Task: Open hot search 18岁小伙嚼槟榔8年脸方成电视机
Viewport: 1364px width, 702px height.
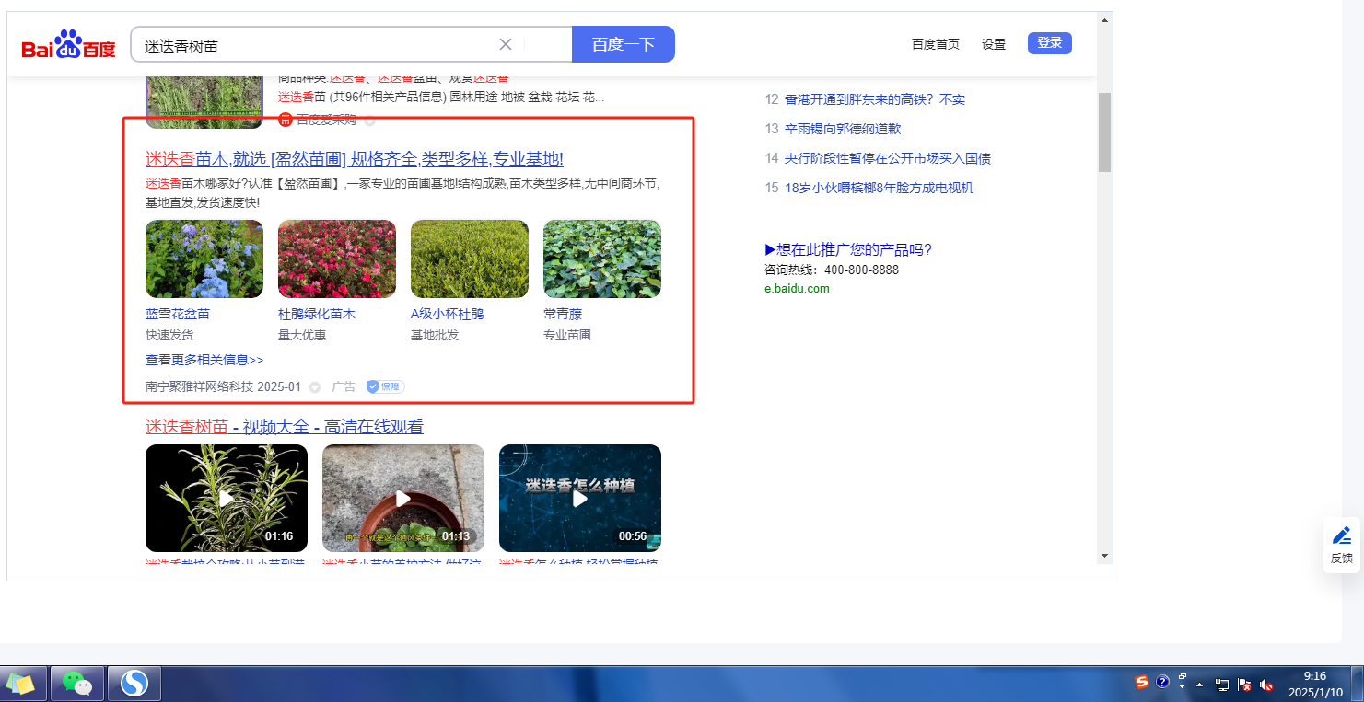Action: pos(880,188)
